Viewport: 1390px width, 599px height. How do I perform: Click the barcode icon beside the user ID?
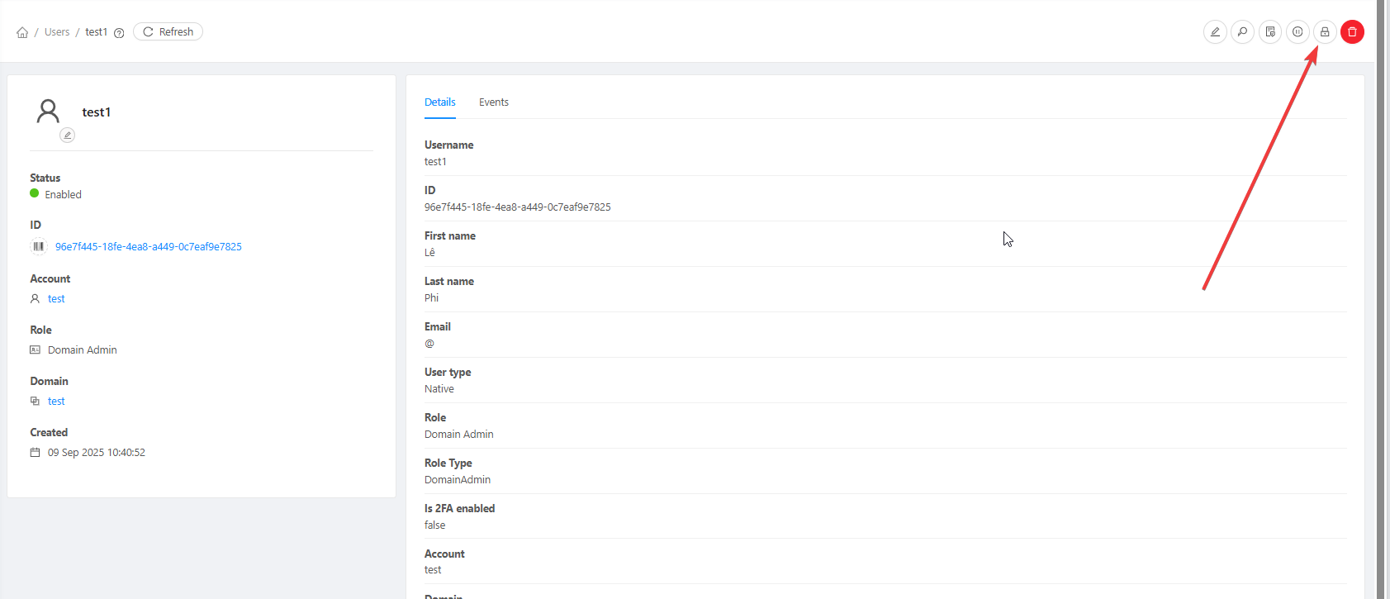coord(39,246)
